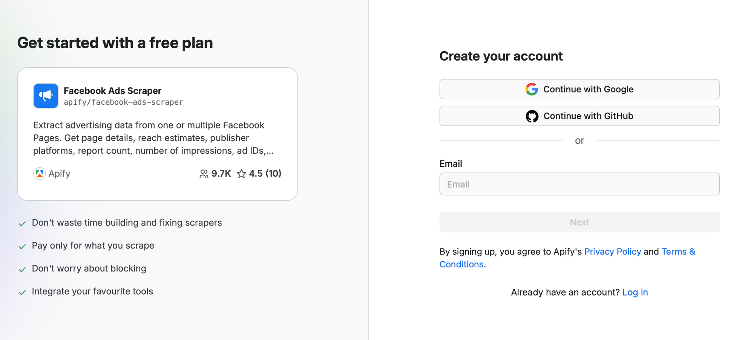Click the Facebook Ads Scraper megaphone icon
Viewport: 754px width, 340px height.
pos(46,96)
